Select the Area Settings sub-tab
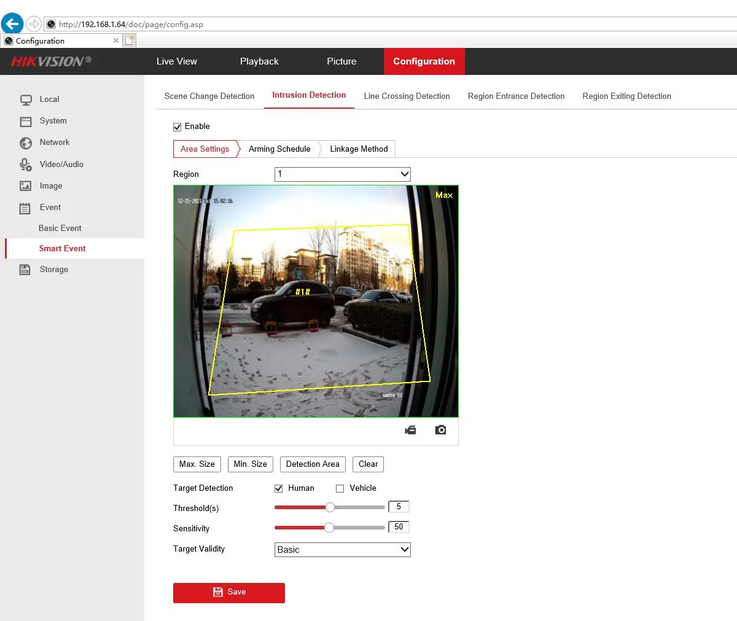This screenshot has height=621, width=737. point(205,149)
